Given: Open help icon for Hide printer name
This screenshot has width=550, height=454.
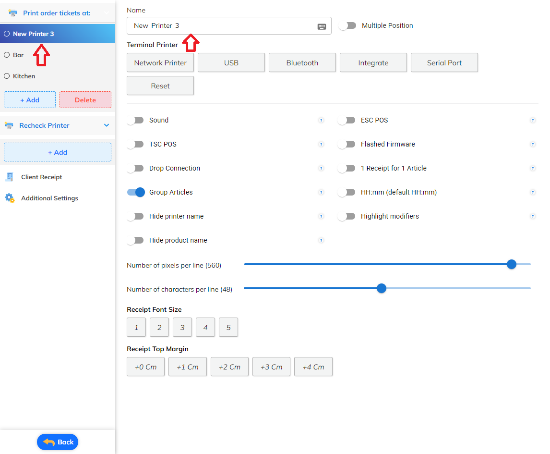Looking at the screenshot, I should pyautogui.click(x=321, y=216).
